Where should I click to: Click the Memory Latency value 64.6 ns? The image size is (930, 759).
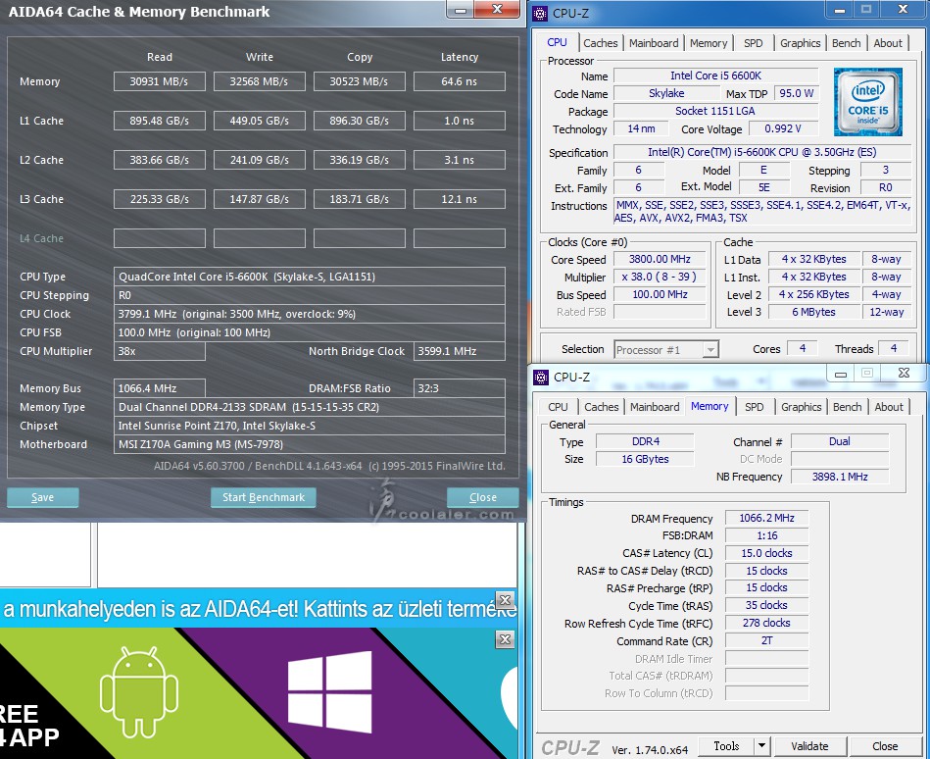click(459, 81)
